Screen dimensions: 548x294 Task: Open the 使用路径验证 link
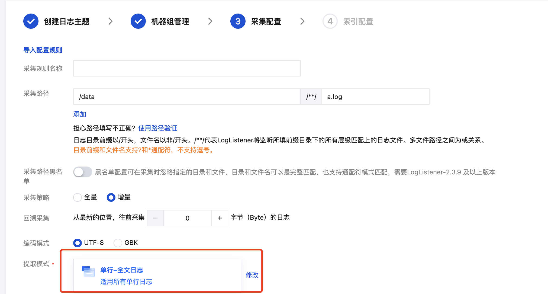[x=157, y=128]
